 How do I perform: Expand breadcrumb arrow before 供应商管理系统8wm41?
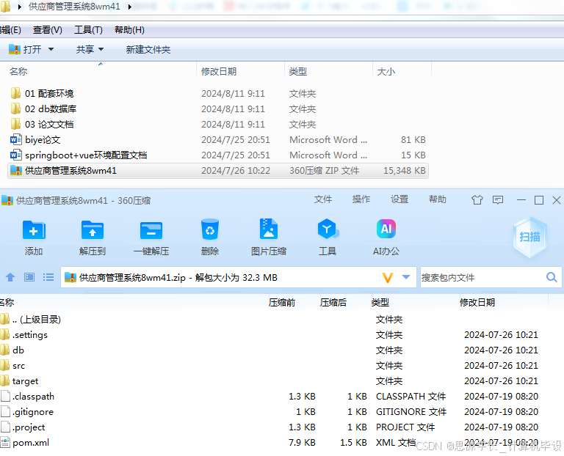19,7
